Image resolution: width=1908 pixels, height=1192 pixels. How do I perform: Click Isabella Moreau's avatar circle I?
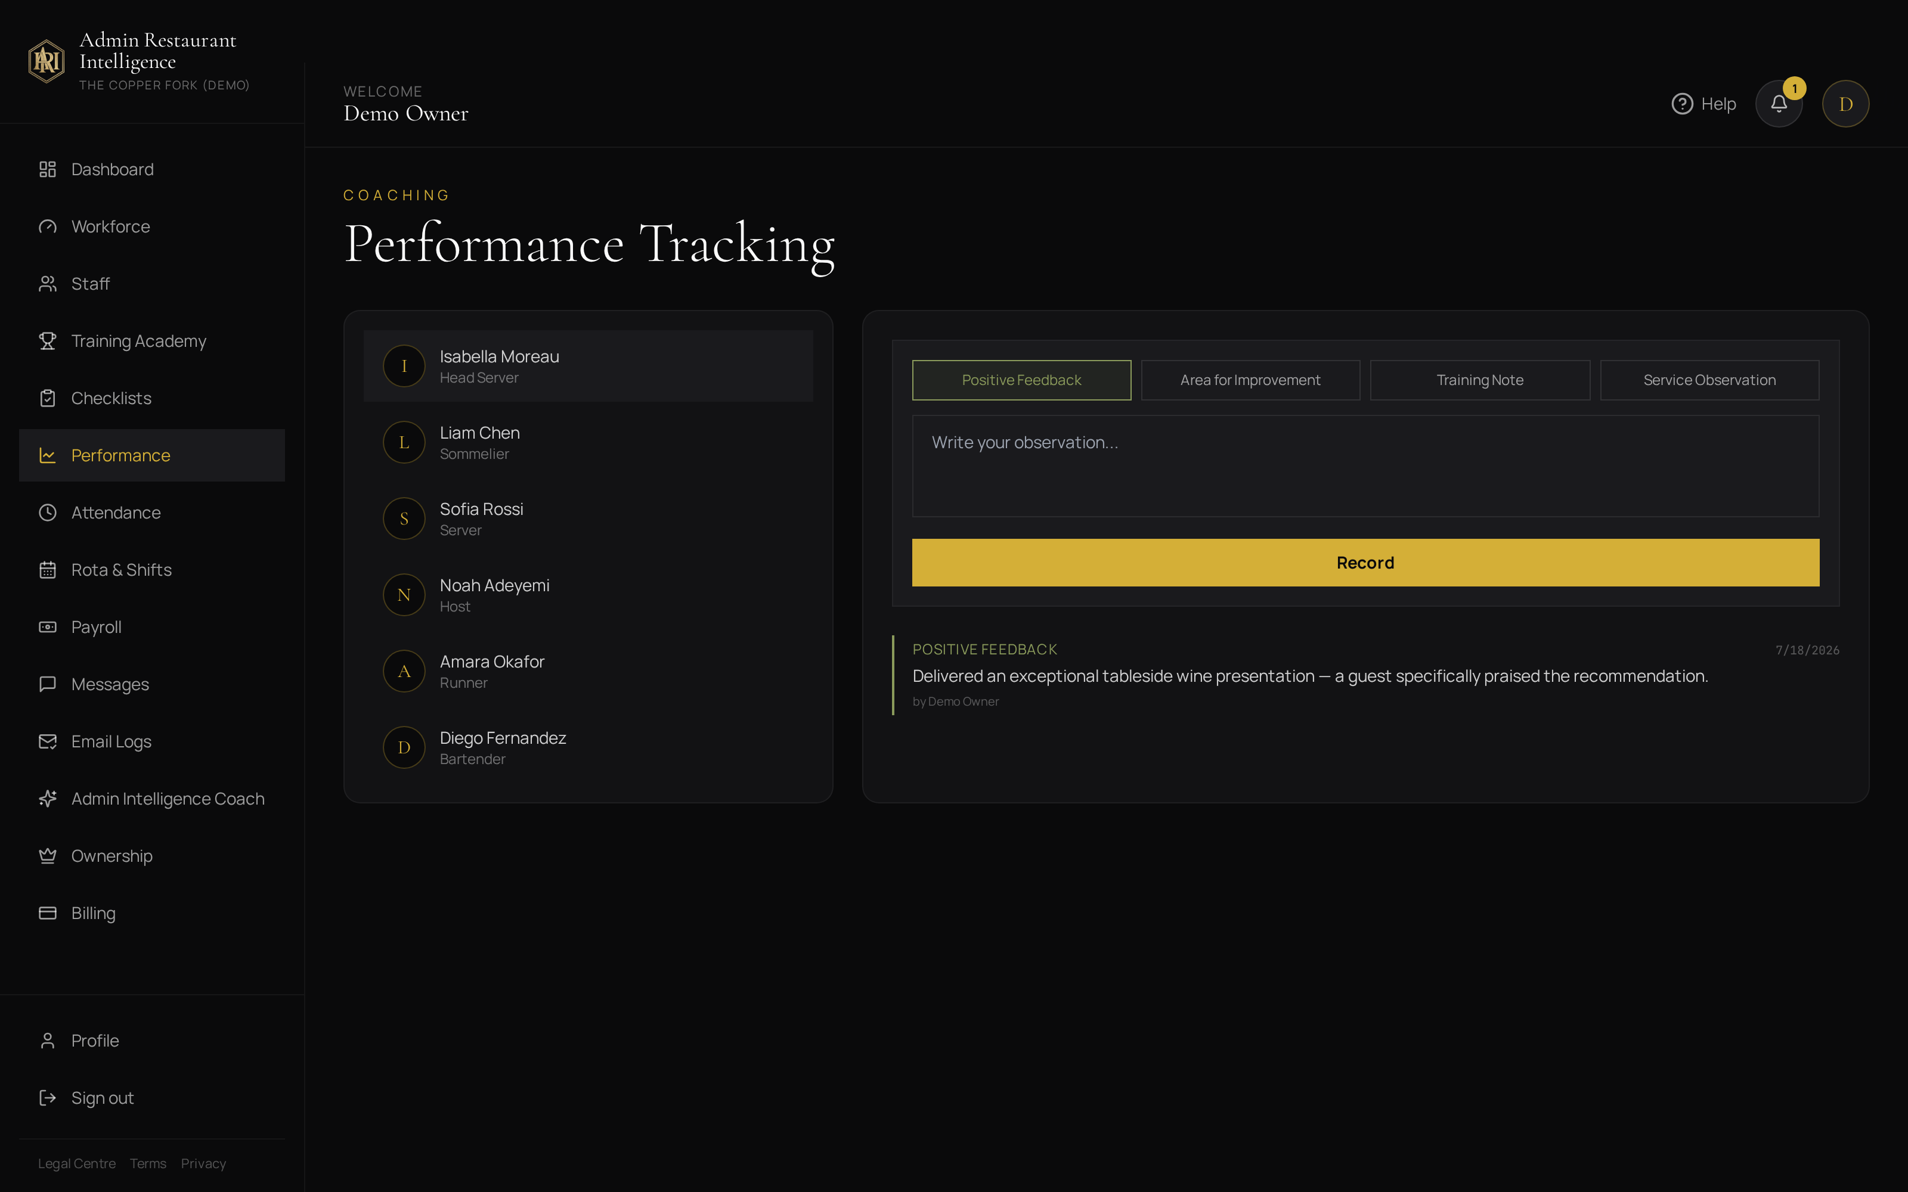coord(404,366)
